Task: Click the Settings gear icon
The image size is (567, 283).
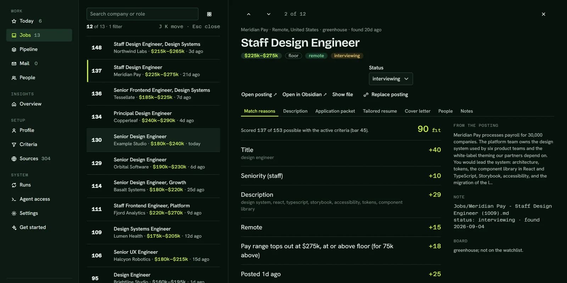Action: (14, 213)
